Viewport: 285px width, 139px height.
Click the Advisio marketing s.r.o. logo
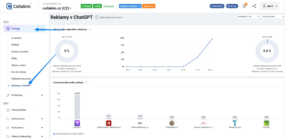click(203, 123)
